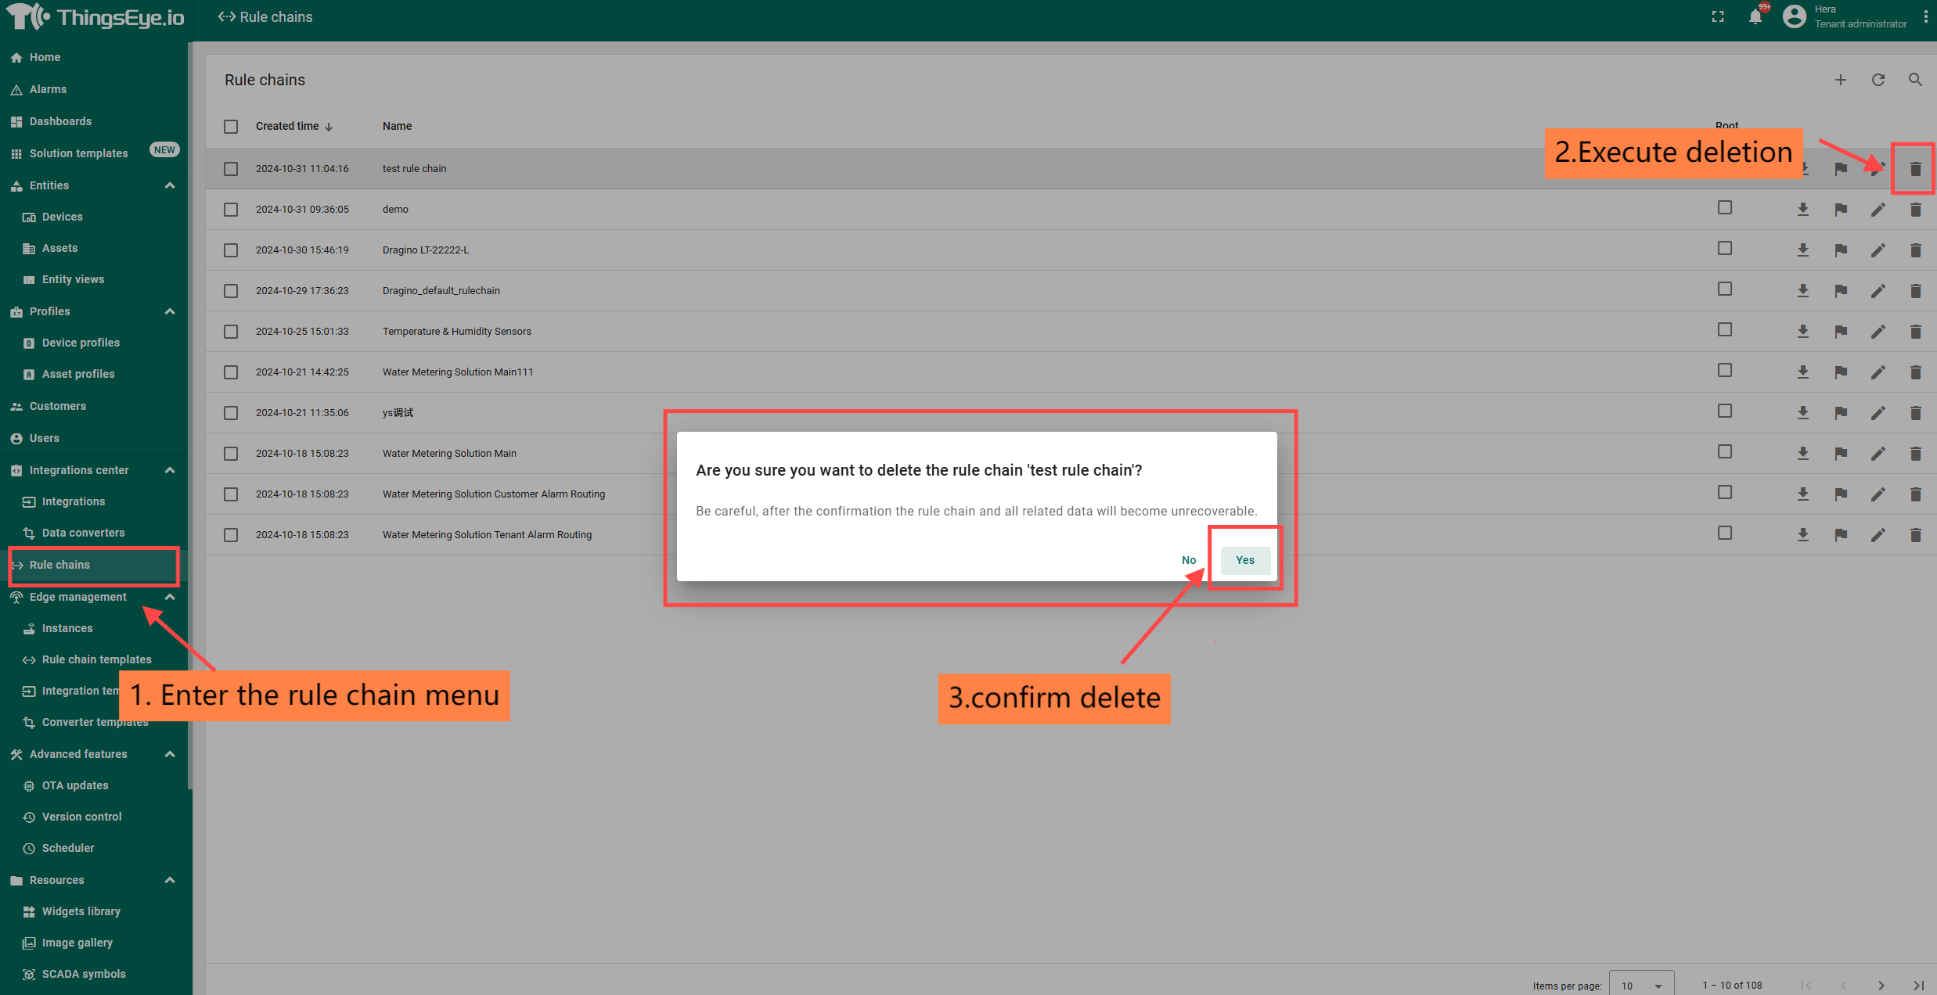Collapse the Advanced features section
Screen dimensions: 1937x995
170,754
